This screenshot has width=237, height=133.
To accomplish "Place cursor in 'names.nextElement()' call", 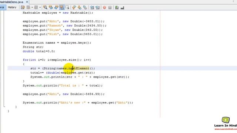I will 76,68.
